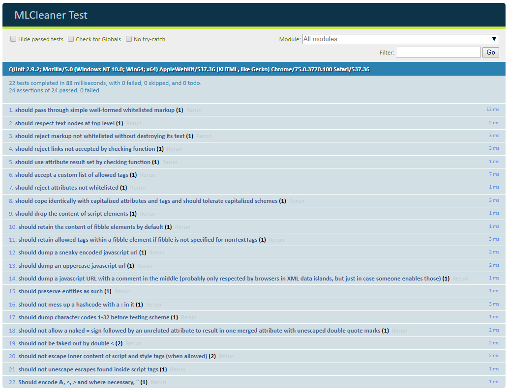Focus the Filter text field
Image resolution: width=508 pixels, height=392 pixels.
tap(438, 52)
